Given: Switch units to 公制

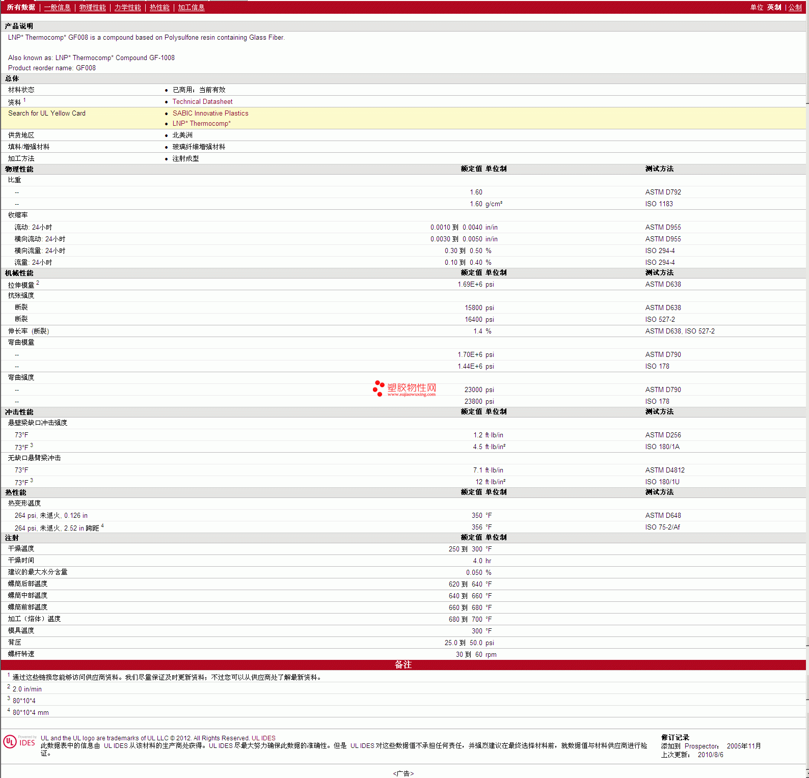Looking at the screenshot, I should (x=795, y=7).
